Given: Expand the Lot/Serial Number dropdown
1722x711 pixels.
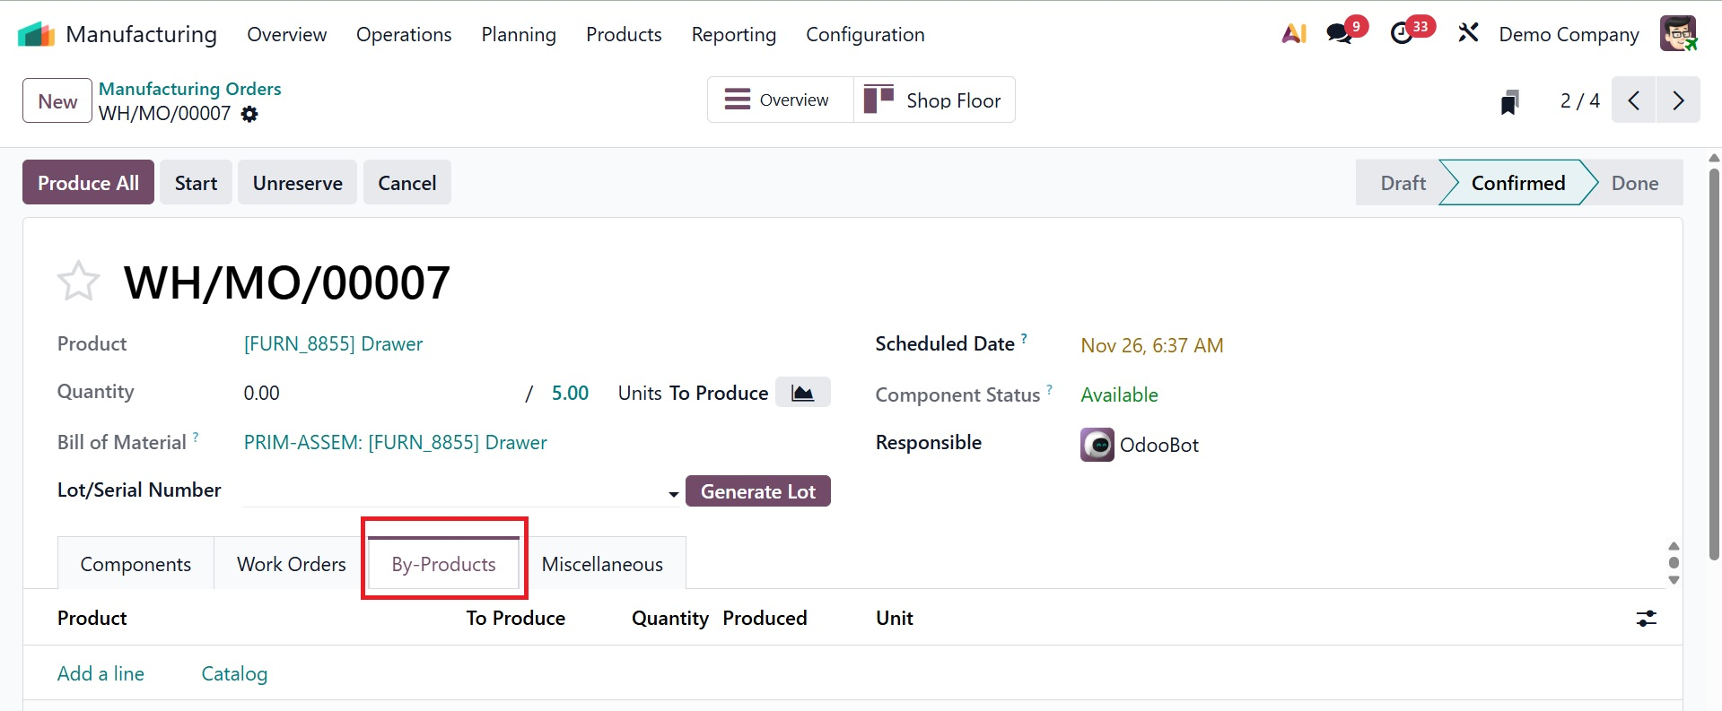Looking at the screenshot, I should click(673, 493).
